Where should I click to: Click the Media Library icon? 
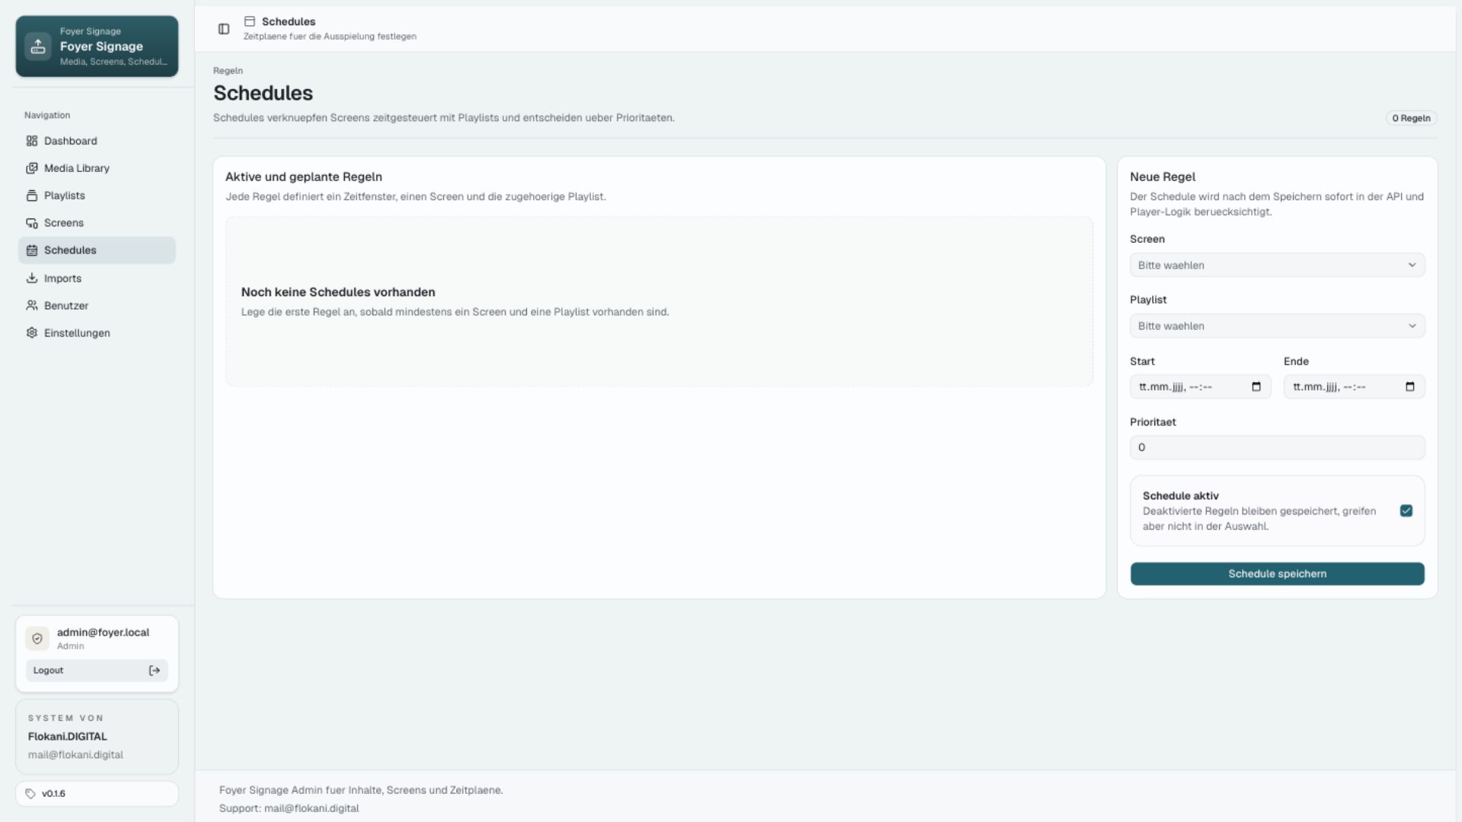click(x=32, y=168)
